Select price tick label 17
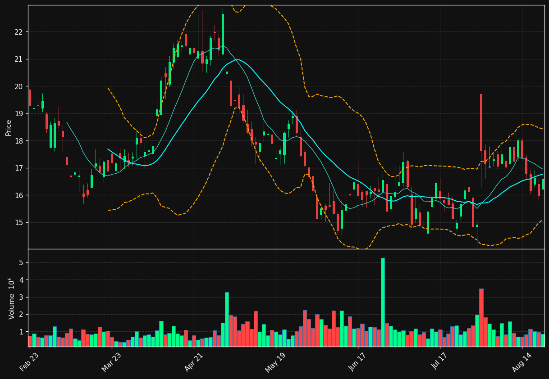Screen dimensions: 549x379 coord(18,168)
